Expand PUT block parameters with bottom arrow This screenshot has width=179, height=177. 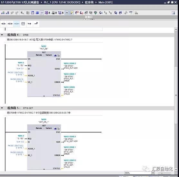click(x=44, y=96)
